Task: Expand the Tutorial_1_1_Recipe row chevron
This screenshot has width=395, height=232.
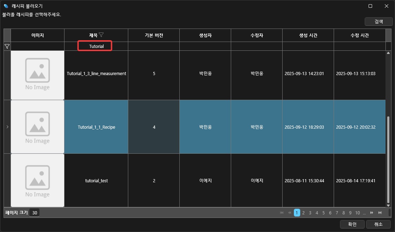Action: 7,127
